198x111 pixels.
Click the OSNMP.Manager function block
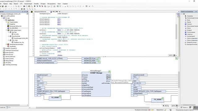(x=96, y=84)
